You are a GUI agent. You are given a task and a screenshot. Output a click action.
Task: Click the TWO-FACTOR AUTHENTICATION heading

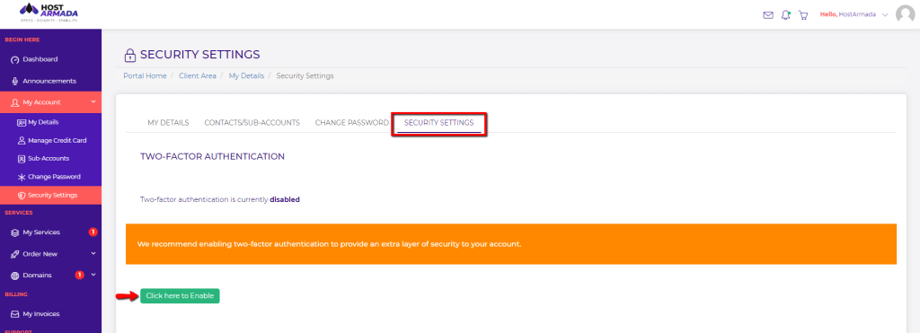pos(212,156)
